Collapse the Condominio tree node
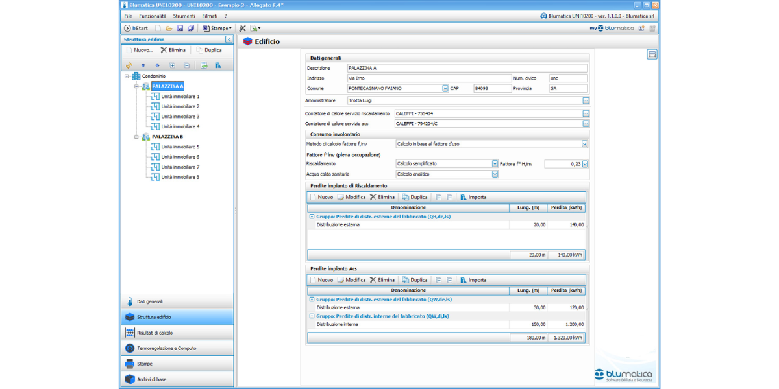Viewport: 779px width, 389px height. click(x=127, y=76)
